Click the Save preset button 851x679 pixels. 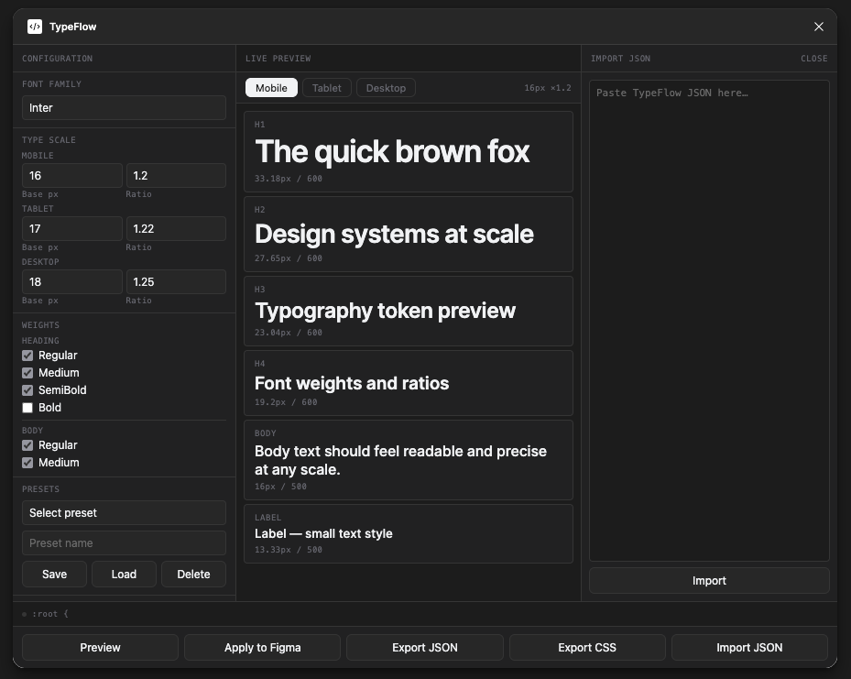click(x=54, y=575)
